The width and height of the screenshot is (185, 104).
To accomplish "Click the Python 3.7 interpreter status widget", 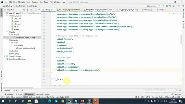I will (x=170, y=97).
